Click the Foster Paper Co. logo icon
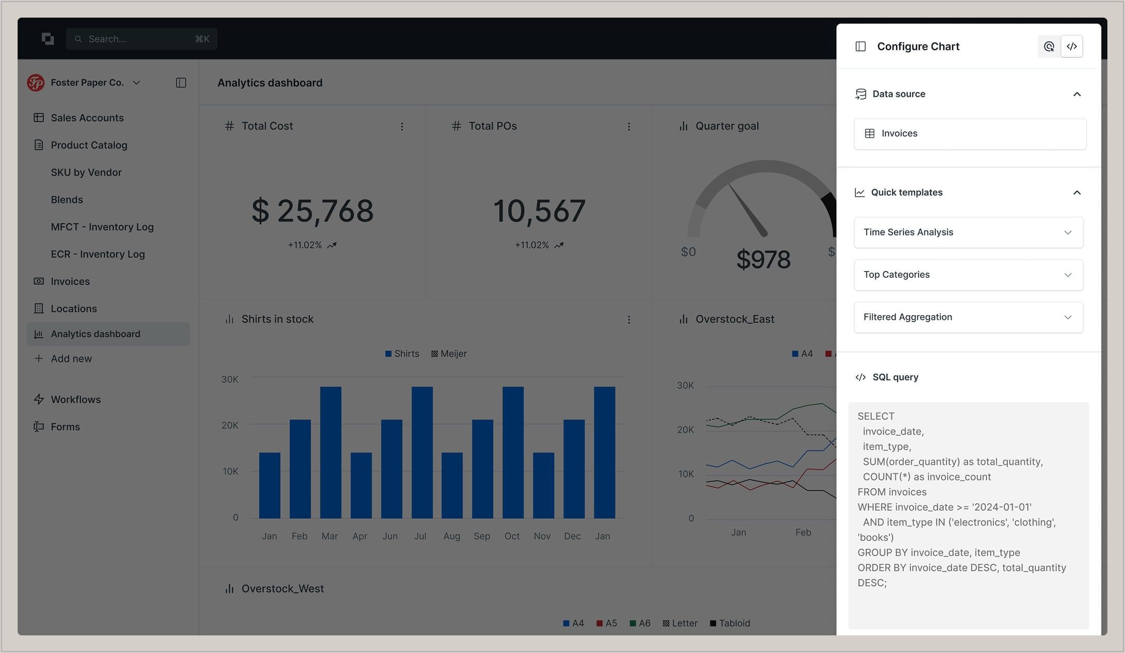Viewport: 1125px width, 653px height. [36, 83]
